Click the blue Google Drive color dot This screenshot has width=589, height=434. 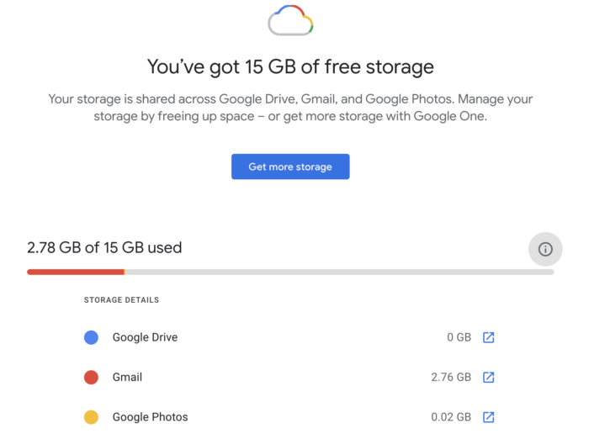92,337
